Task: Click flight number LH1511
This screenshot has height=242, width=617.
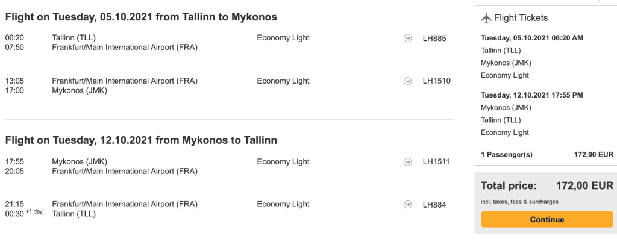Action: tap(437, 162)
